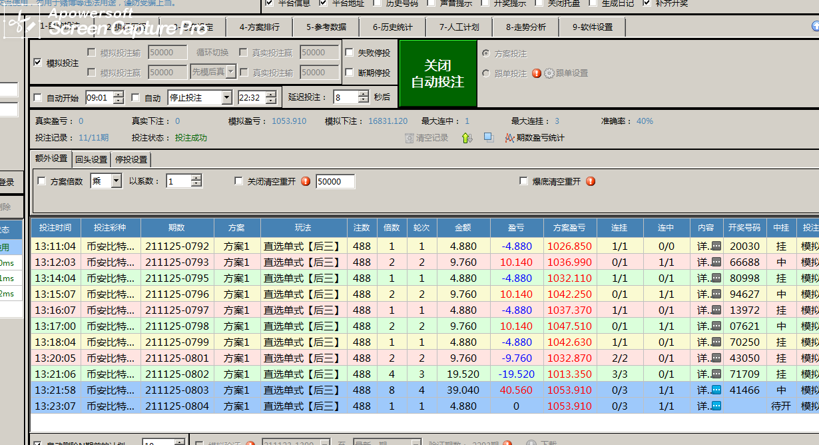
Task: Open detail icon for row 211125-0803
Action: 716,390
